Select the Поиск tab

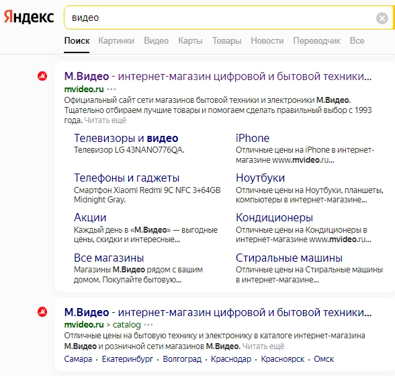[77, 40]
